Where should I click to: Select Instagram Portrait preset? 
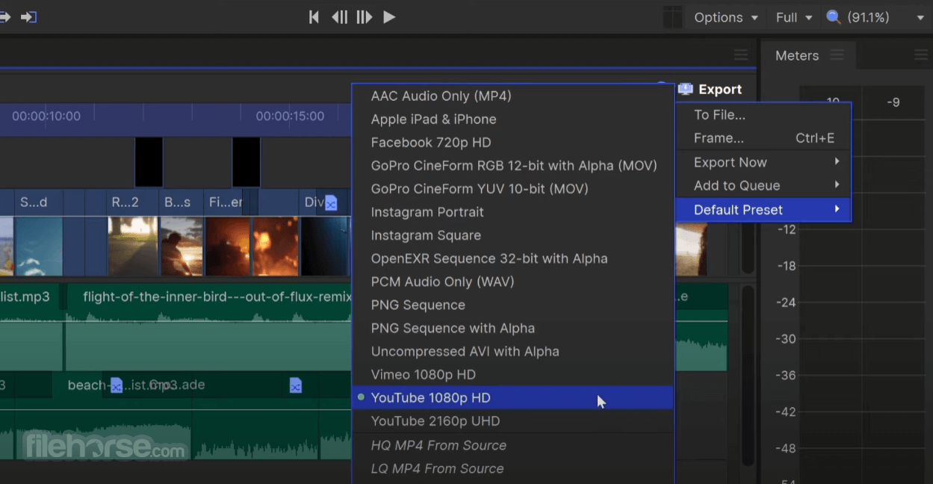pos(512,212)
